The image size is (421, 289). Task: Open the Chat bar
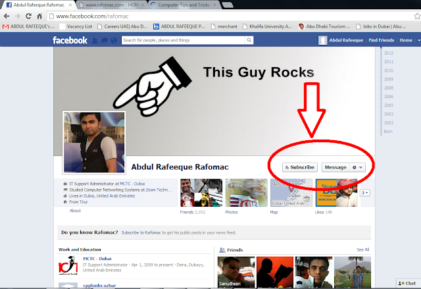coord(409,283)
